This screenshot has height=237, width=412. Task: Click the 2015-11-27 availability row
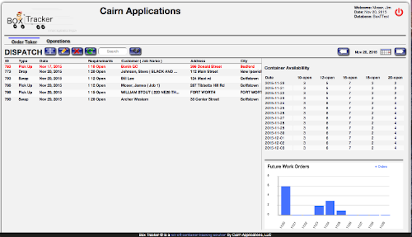point(334,118)
